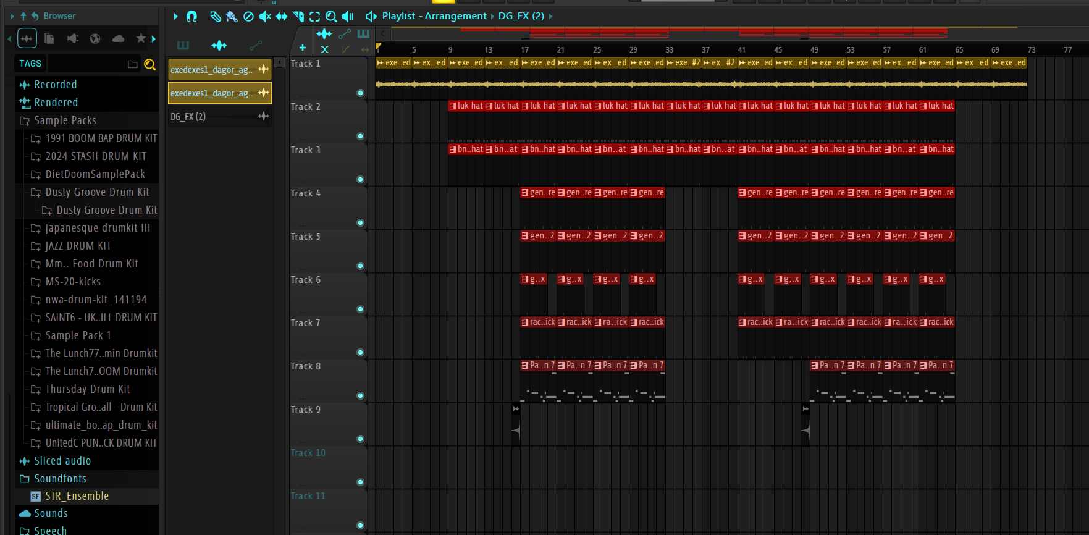The width and height of the screenshot is (1089, 535).
Task: Expand the Browser options arrow
Action: [x=12, y=16]
